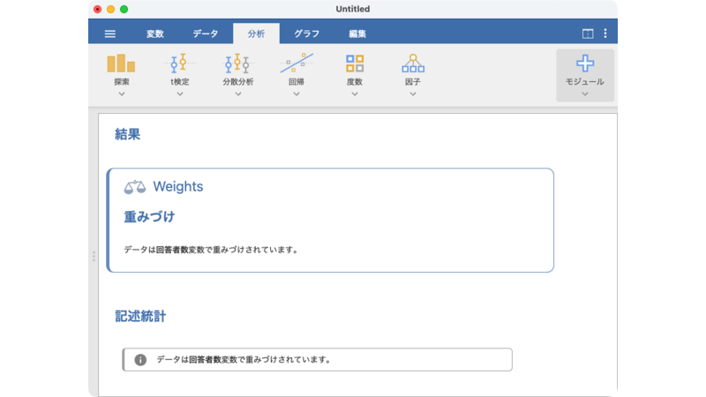Click the 因子 factor tree icon

point(412,64)
